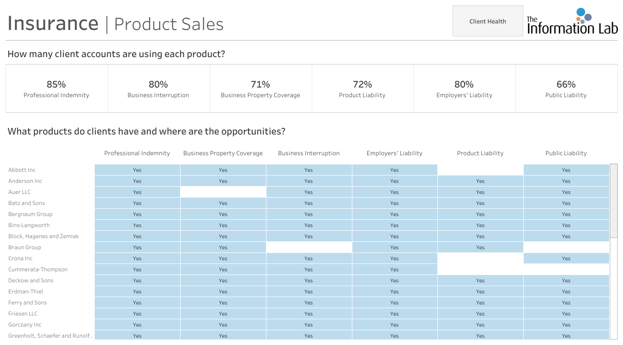This screenshot has height=345, width=623.
Task: Select the 85% Professional Indemnity card
Action: pos(56,89)
